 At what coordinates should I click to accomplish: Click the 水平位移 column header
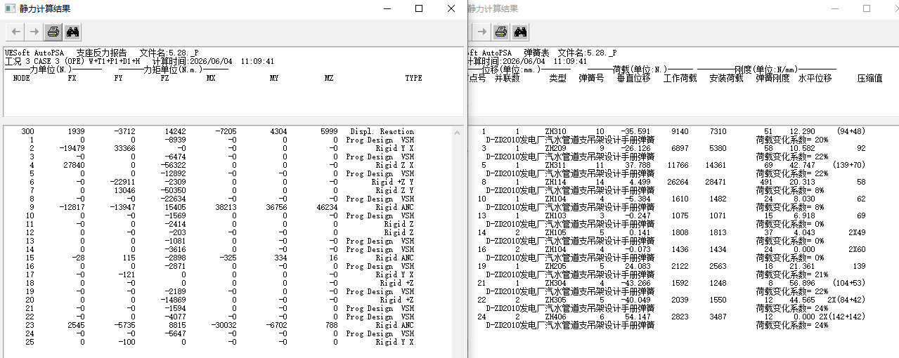[x=815, y=79]
